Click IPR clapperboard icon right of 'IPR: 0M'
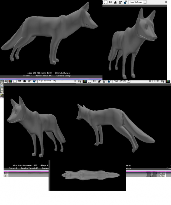This screenshot has width=171, height=205. coord(163,82)
